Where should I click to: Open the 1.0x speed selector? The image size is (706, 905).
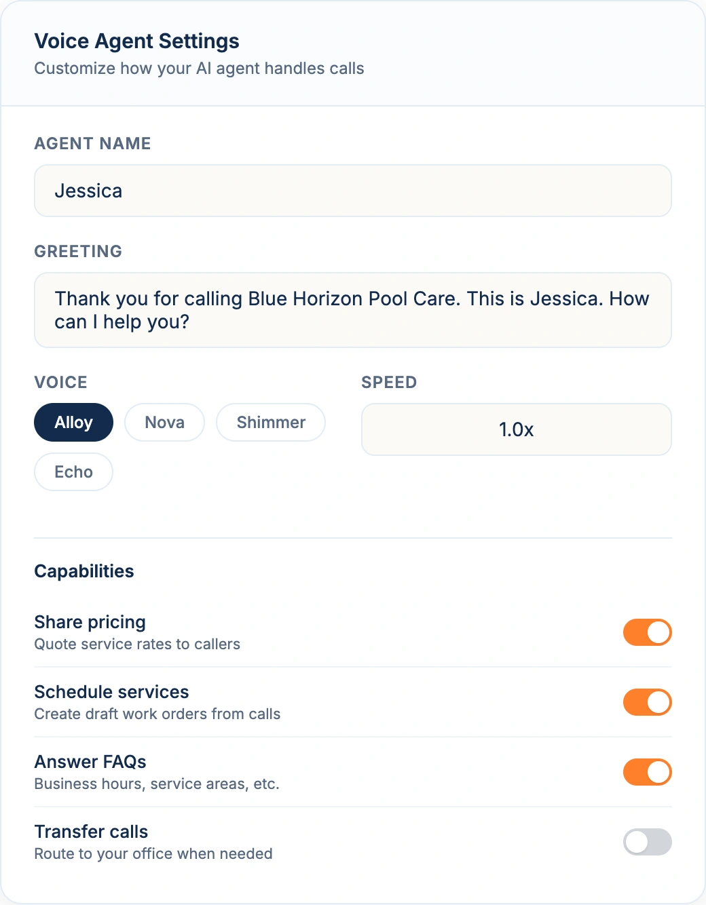coord(516,429)
